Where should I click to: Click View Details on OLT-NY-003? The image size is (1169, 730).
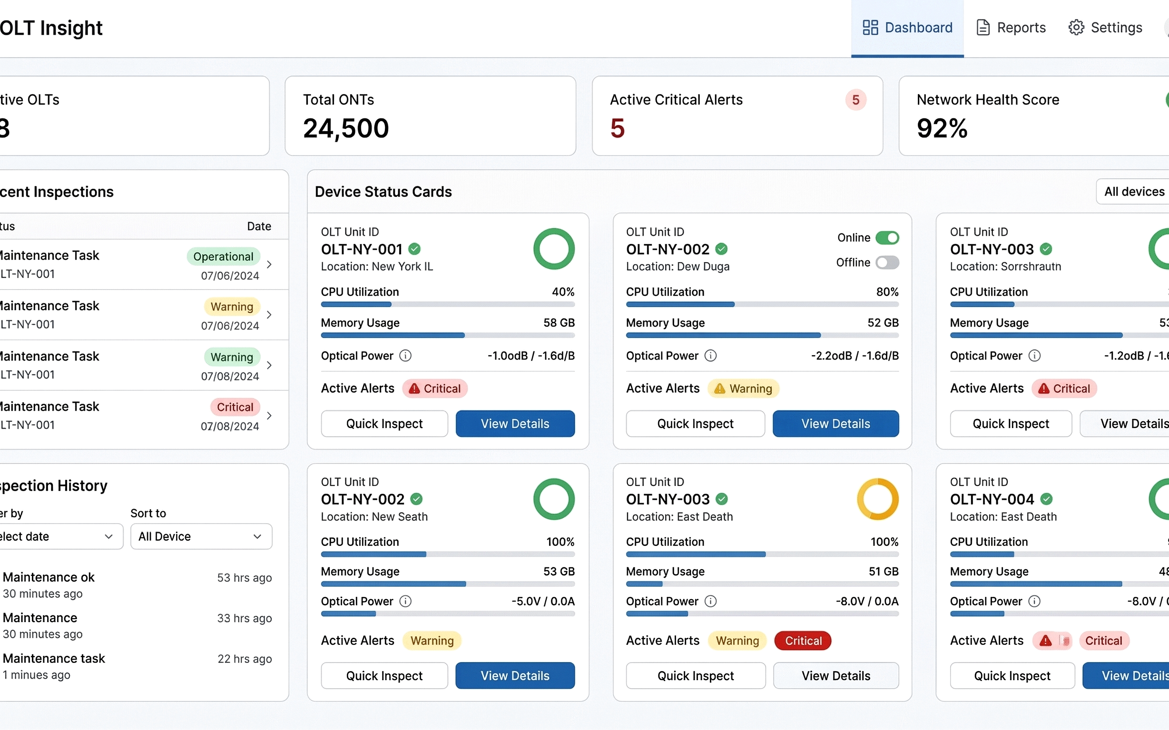(x=835, y=675)
